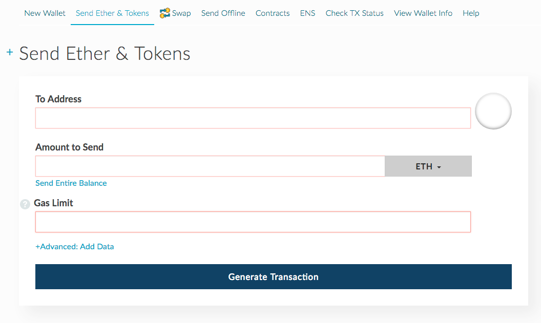This screenshot has height=323, width=541.
Task: Click the address identicon circle
Action: tap(493, 111)
